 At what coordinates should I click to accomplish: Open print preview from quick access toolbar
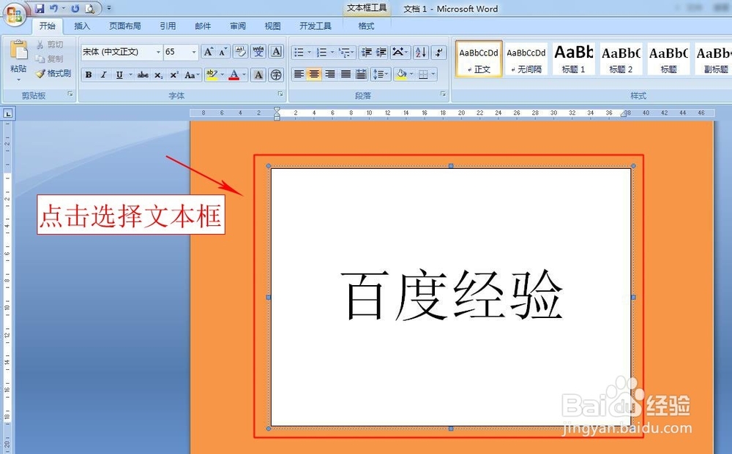click(x=89, y=8)
